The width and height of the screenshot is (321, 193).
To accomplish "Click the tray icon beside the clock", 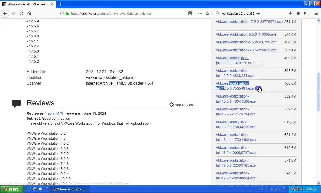I will click(x=302, y=189).
